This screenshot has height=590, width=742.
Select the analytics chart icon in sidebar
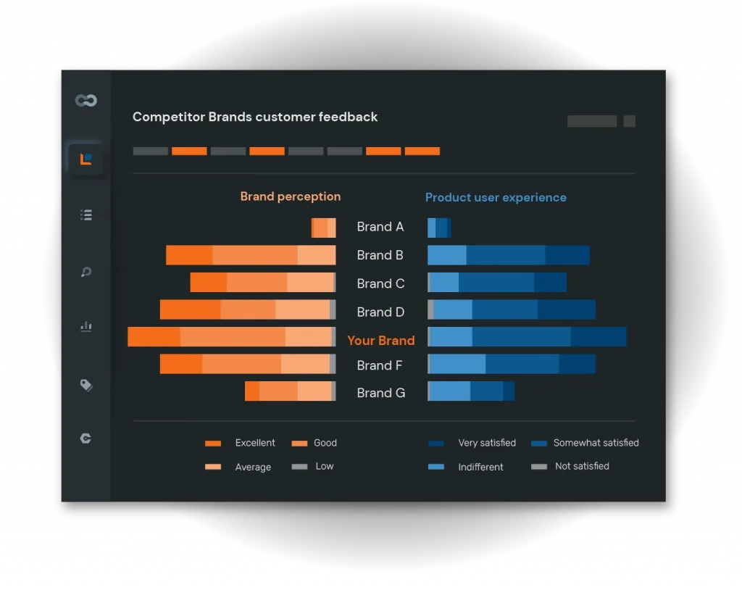[86, 326]
